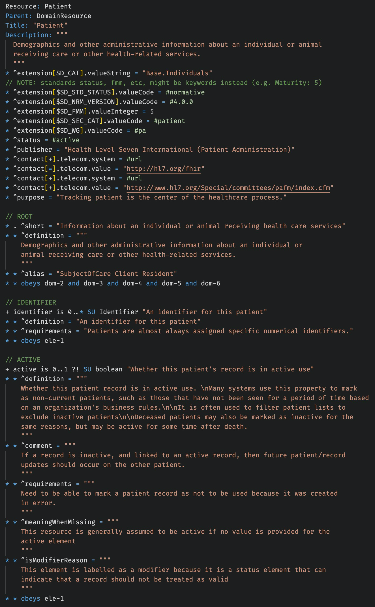Click the // IDENTIFIER comment heading
375x607 pixels.
(31, 302)
